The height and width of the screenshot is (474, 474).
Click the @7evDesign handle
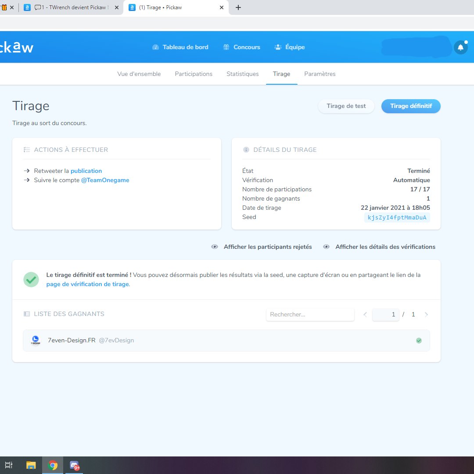coord(116,341)
